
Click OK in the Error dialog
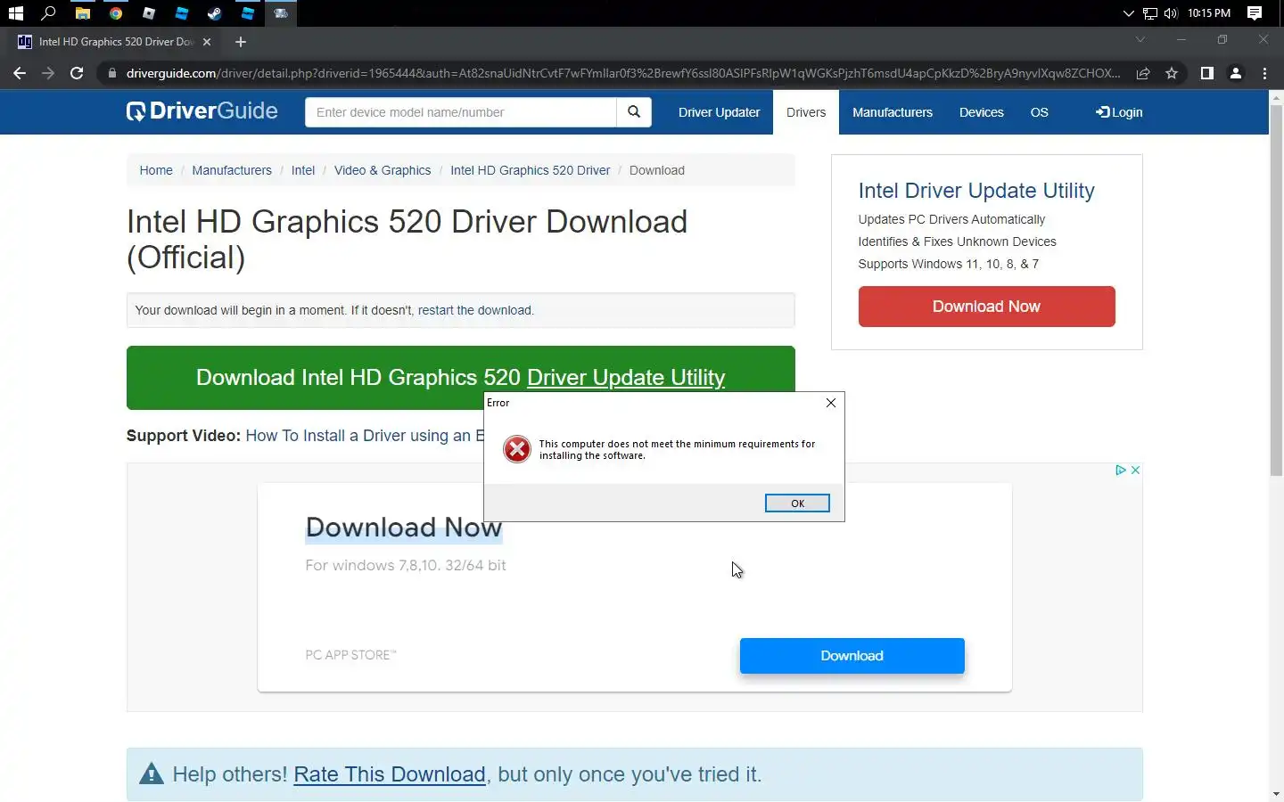(x=797, y=503)
